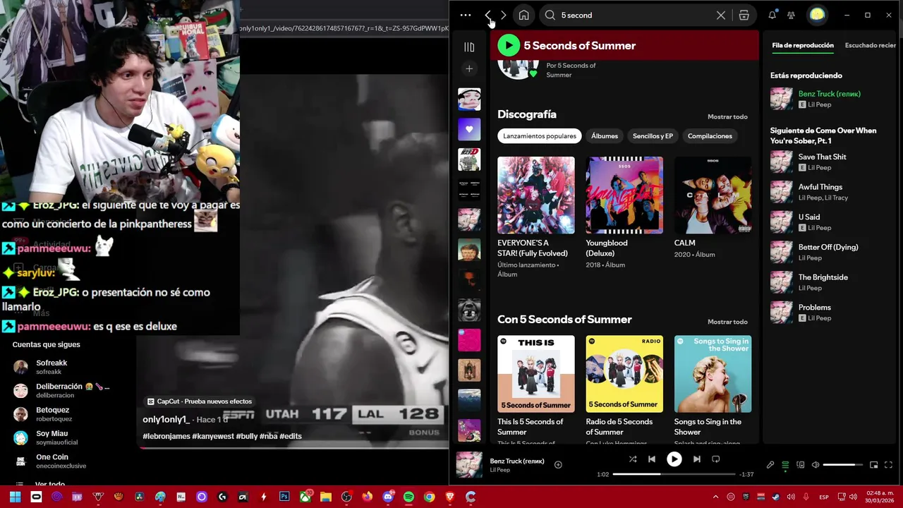Go back in Spotify navigation
Screen dimensions: 903x508
(x=488, y=15)
